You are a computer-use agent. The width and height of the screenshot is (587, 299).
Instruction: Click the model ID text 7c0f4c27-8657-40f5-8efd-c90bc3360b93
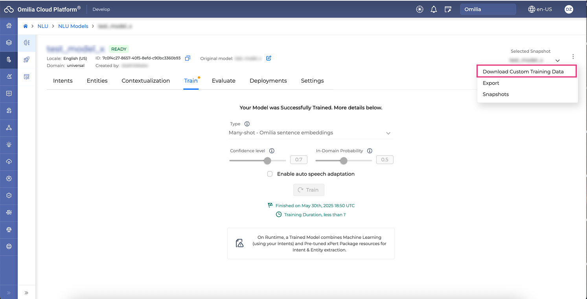[x=142, y=58]
